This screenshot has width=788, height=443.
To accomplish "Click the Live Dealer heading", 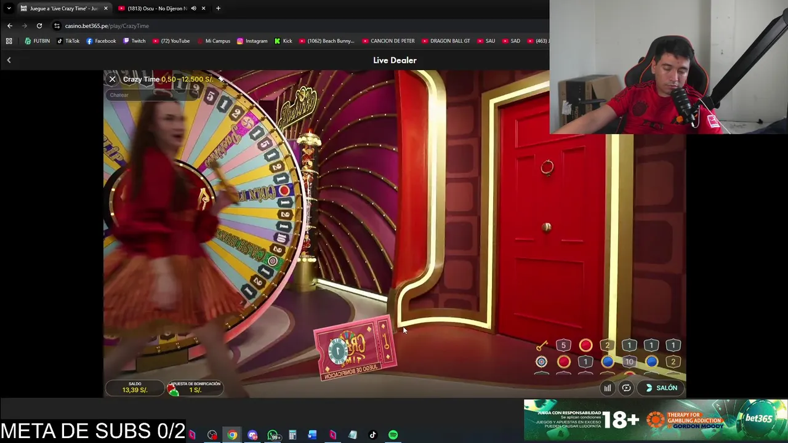I will (395, 60).
